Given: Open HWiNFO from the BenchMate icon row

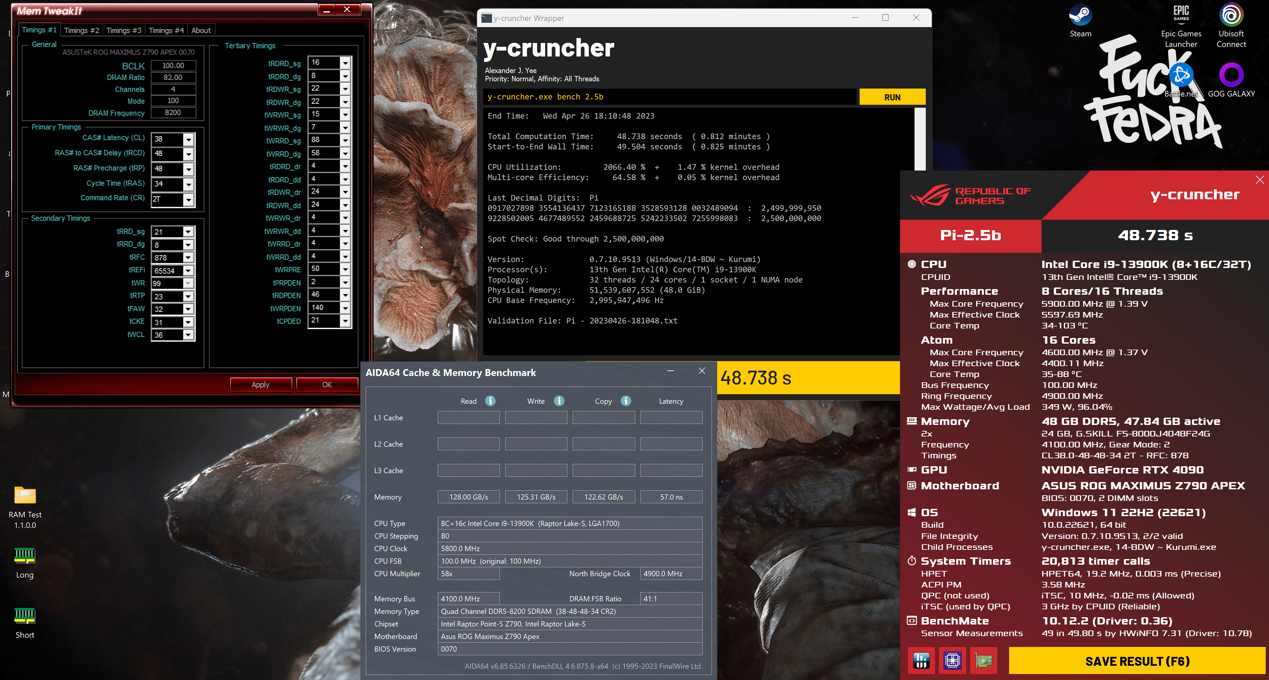Looking at the screenshot, I should pos(921,660).
